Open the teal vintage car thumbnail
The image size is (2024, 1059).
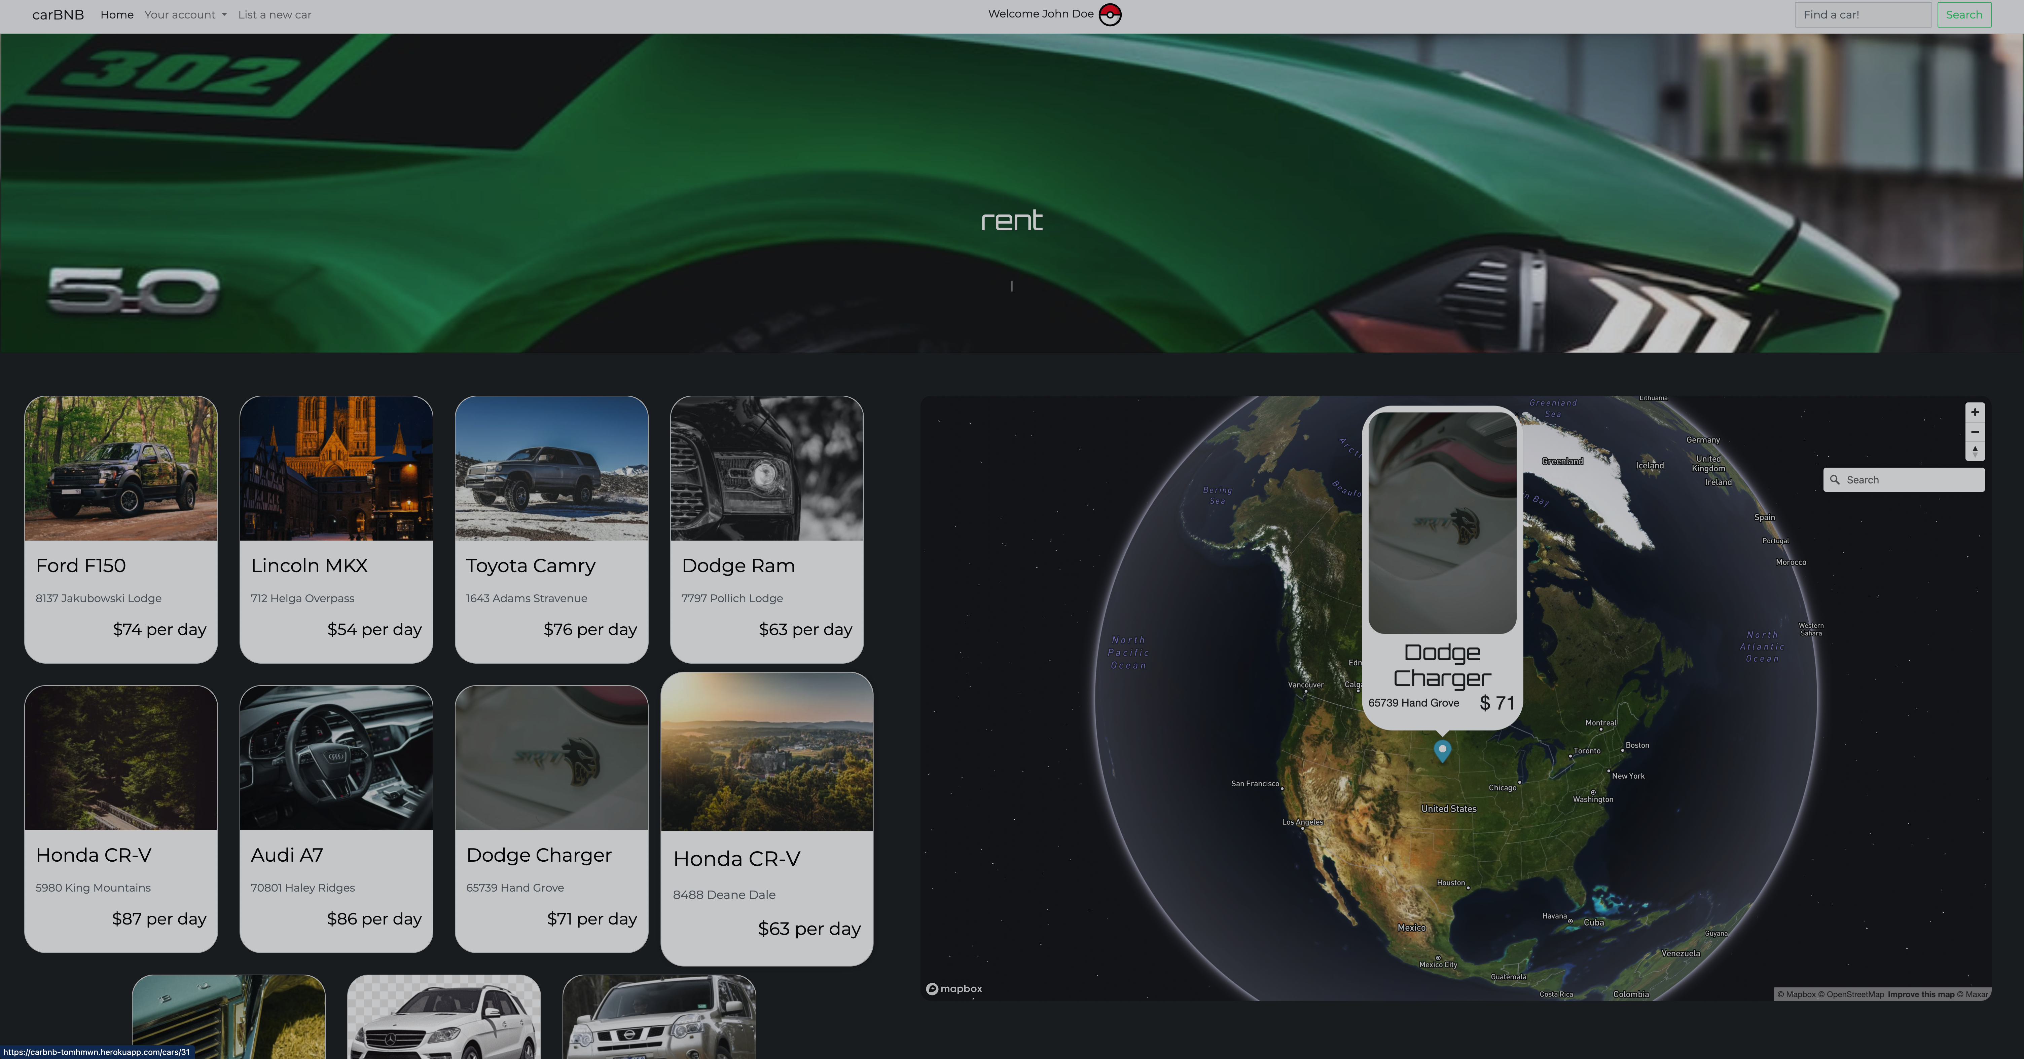coord(229,1017)
